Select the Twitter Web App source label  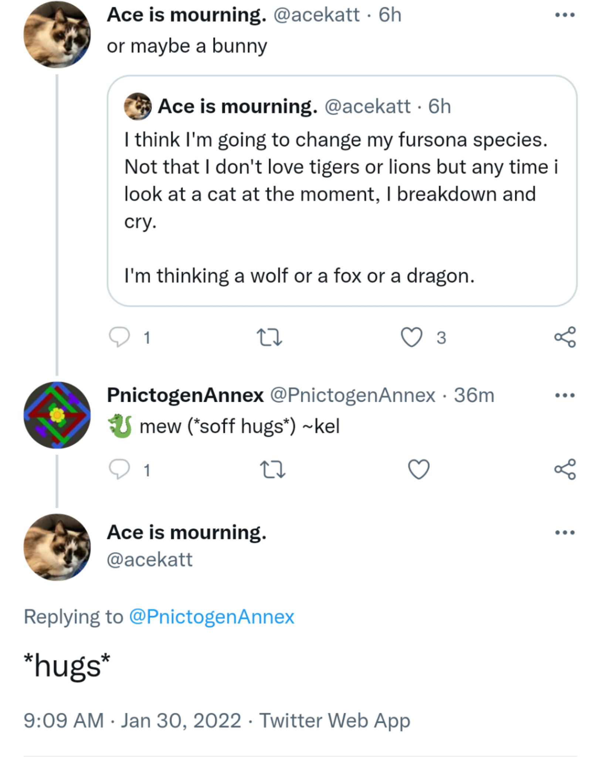pos(335,721)
